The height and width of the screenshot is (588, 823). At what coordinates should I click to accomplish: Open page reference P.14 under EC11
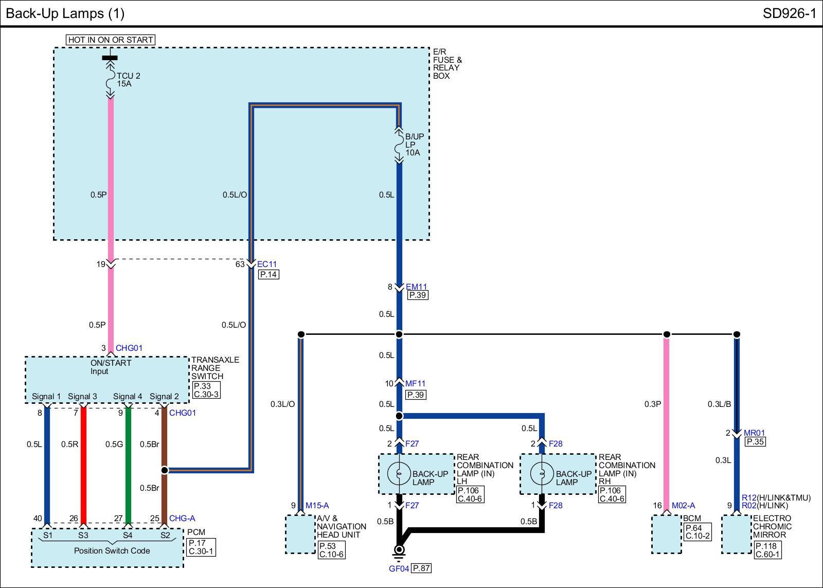click(269, 275)
